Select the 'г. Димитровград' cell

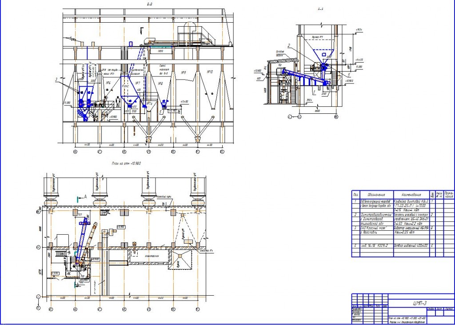(x=377, y=219)
